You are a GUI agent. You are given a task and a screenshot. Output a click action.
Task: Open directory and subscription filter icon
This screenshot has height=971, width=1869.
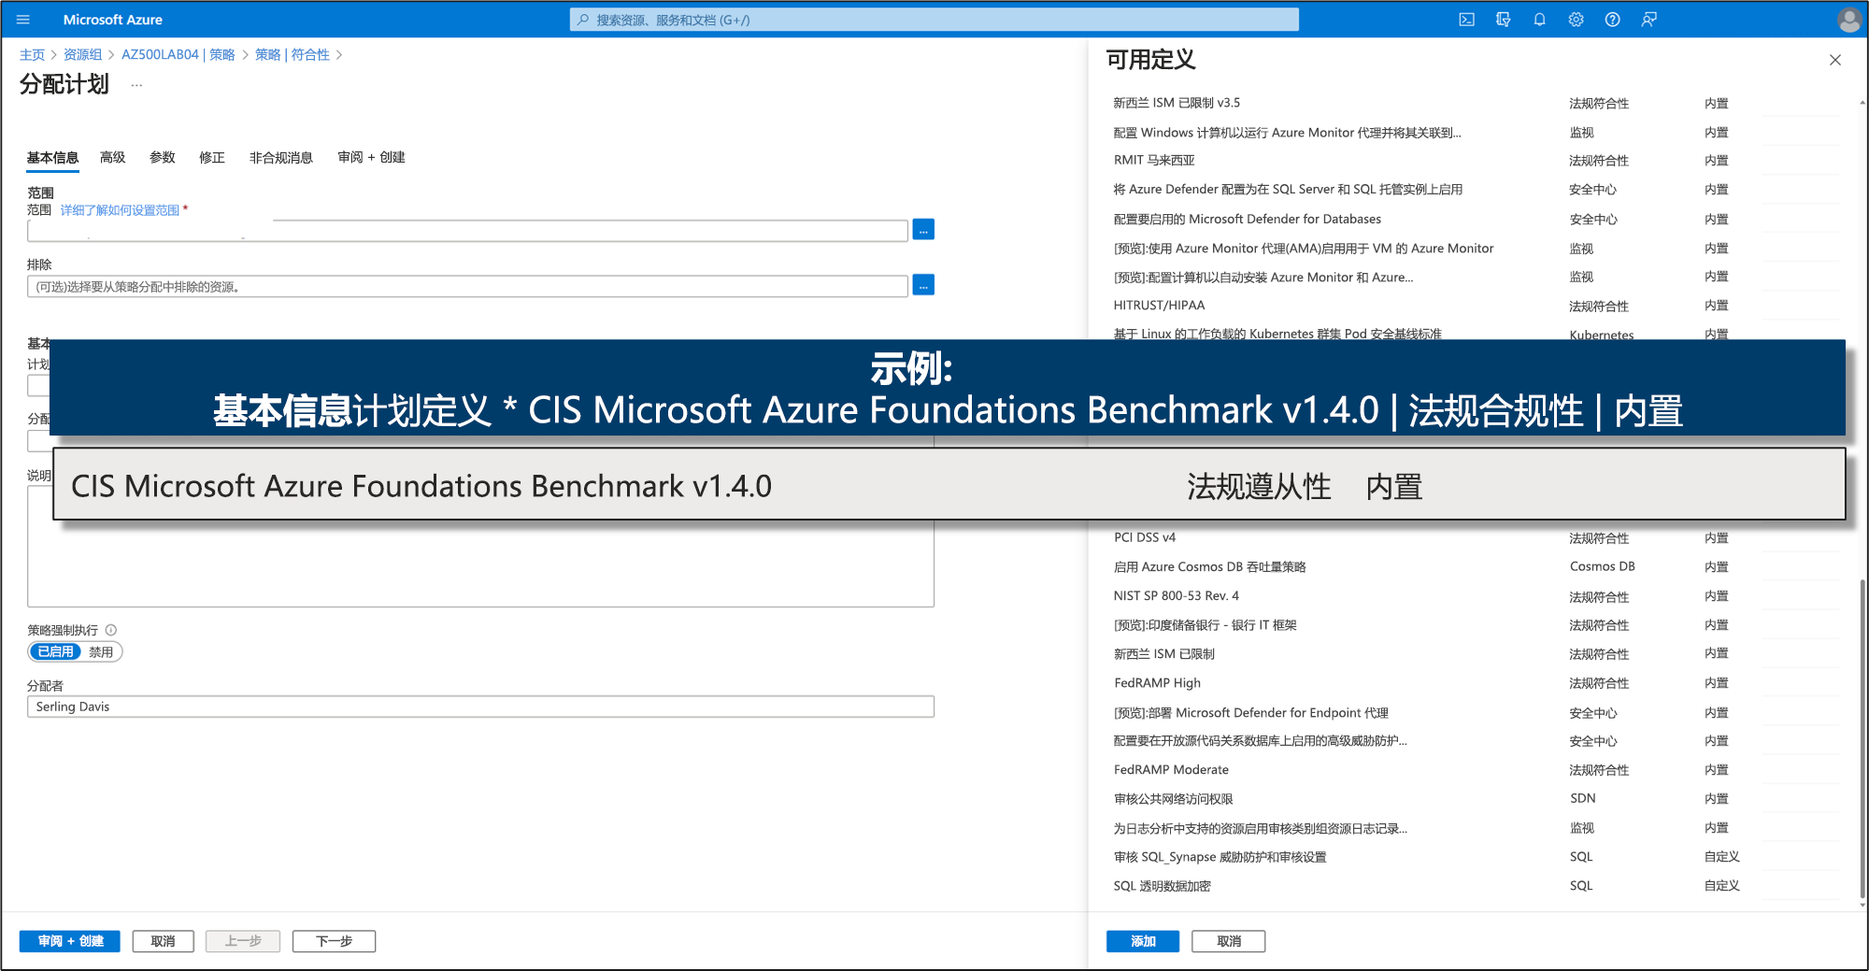coord(1503,20)
